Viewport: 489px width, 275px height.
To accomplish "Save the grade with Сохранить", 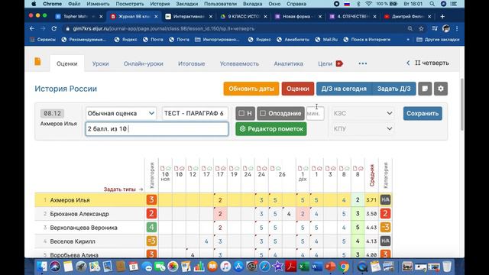I will point(423,114).
